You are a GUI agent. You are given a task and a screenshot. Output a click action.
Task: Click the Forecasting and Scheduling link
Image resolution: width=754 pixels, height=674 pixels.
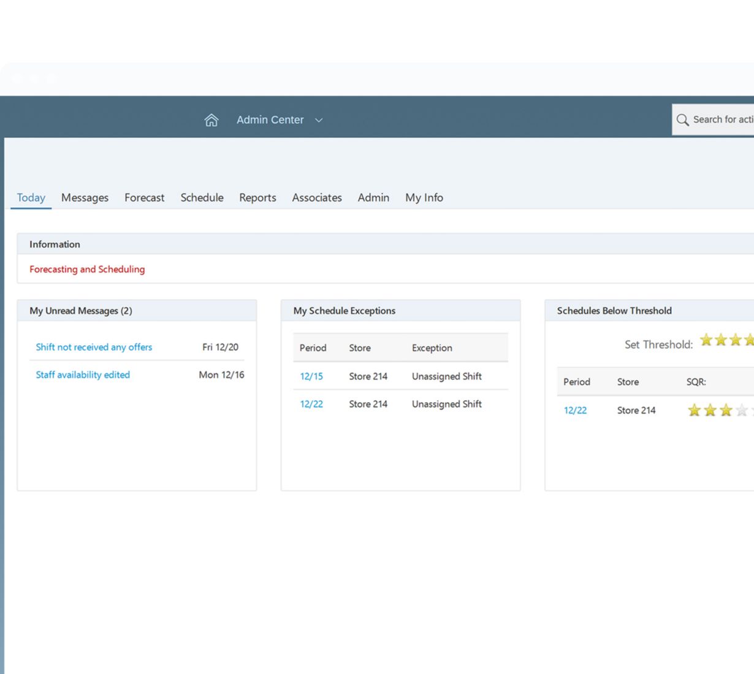[x=87, y=270]
